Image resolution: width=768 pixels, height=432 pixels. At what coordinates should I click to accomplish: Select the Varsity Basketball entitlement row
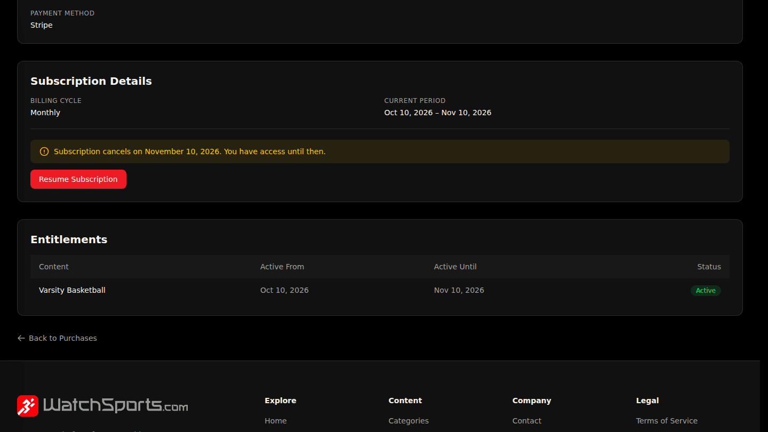[380, 290]
